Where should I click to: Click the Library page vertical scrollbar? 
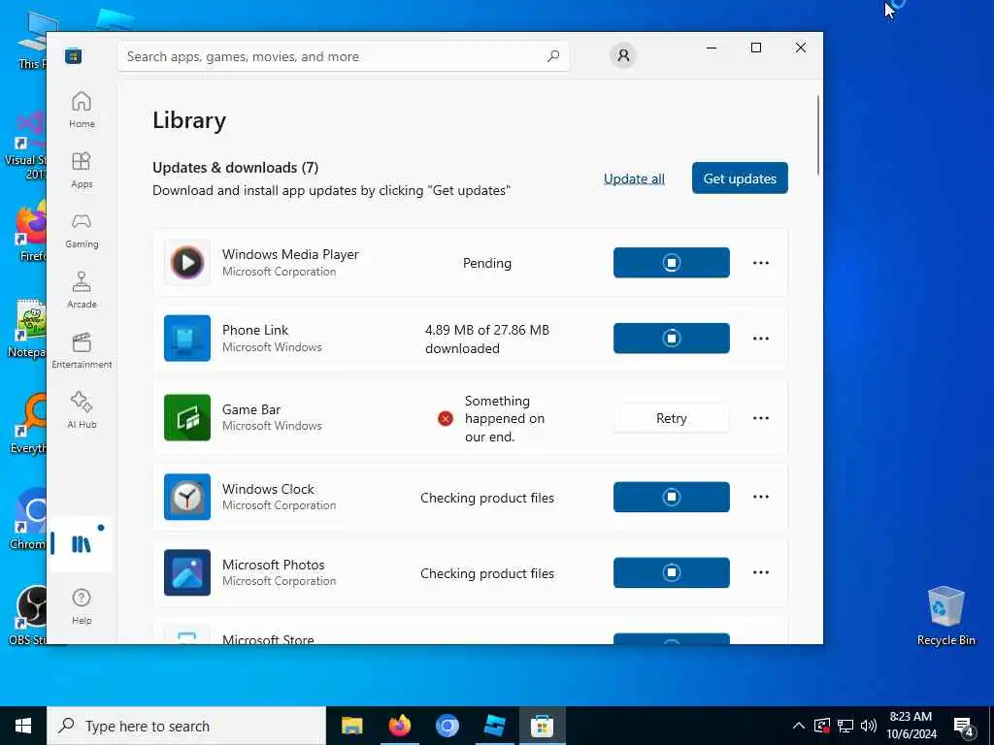click(x=818, y=135)
